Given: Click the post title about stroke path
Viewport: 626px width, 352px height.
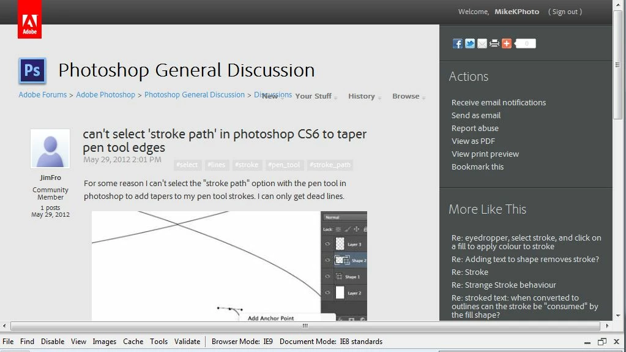Looking at the screenshot, I should pos(225,141).
